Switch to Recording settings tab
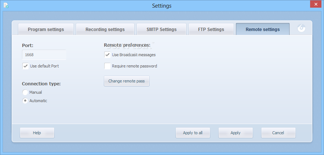This screenshot has height=155, width=324. pyautogui.click(x=105, y=29)
